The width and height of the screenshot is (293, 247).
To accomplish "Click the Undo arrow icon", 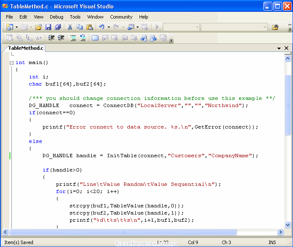I will tap(102, 27).
